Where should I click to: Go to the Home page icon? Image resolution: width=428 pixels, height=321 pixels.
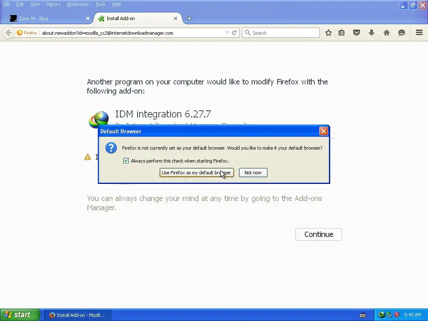pyautogui.click(x=387, y=33)
